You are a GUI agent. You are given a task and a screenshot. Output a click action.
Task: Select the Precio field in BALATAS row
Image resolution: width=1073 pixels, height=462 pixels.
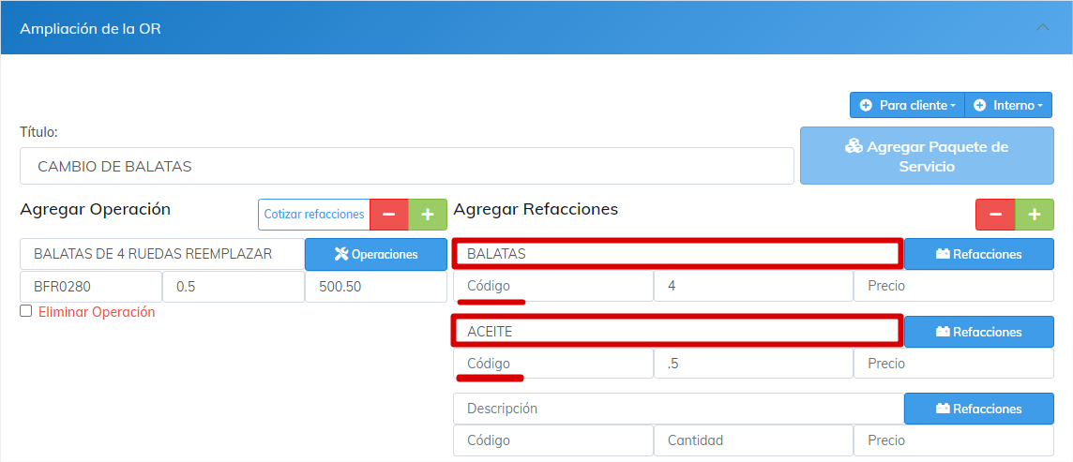(x=953, y=286)
